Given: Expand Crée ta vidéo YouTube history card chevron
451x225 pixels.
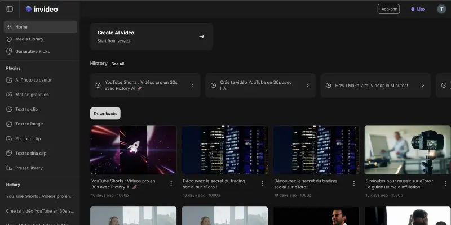Looking at the screenshot, I should pos(307,85).
